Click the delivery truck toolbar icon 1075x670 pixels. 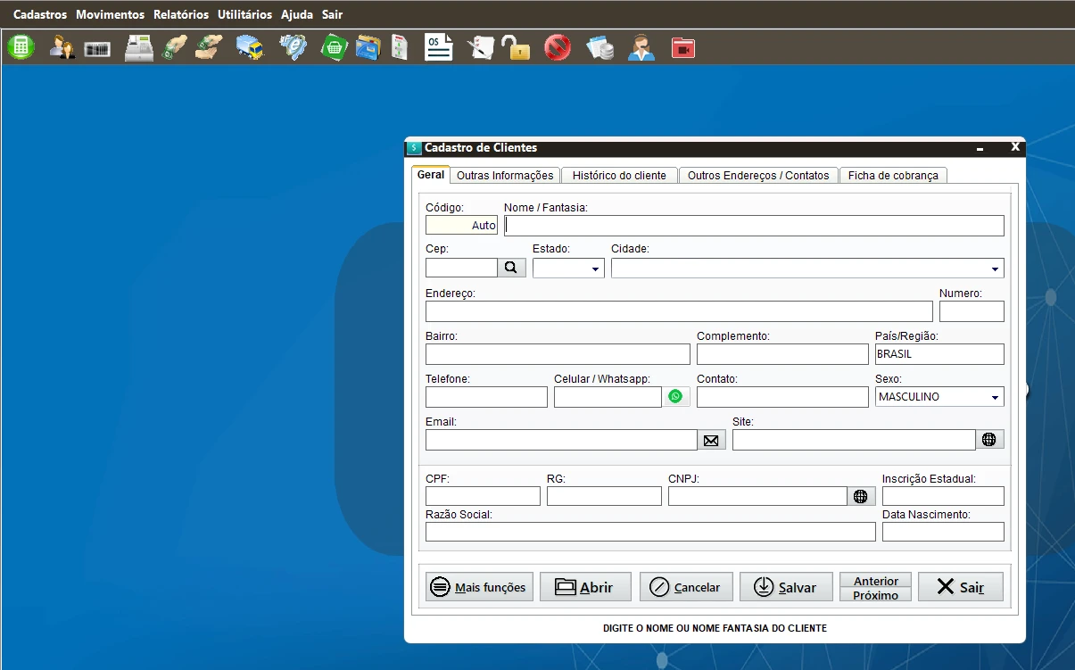pyautogui.click(x=251, y=47)
